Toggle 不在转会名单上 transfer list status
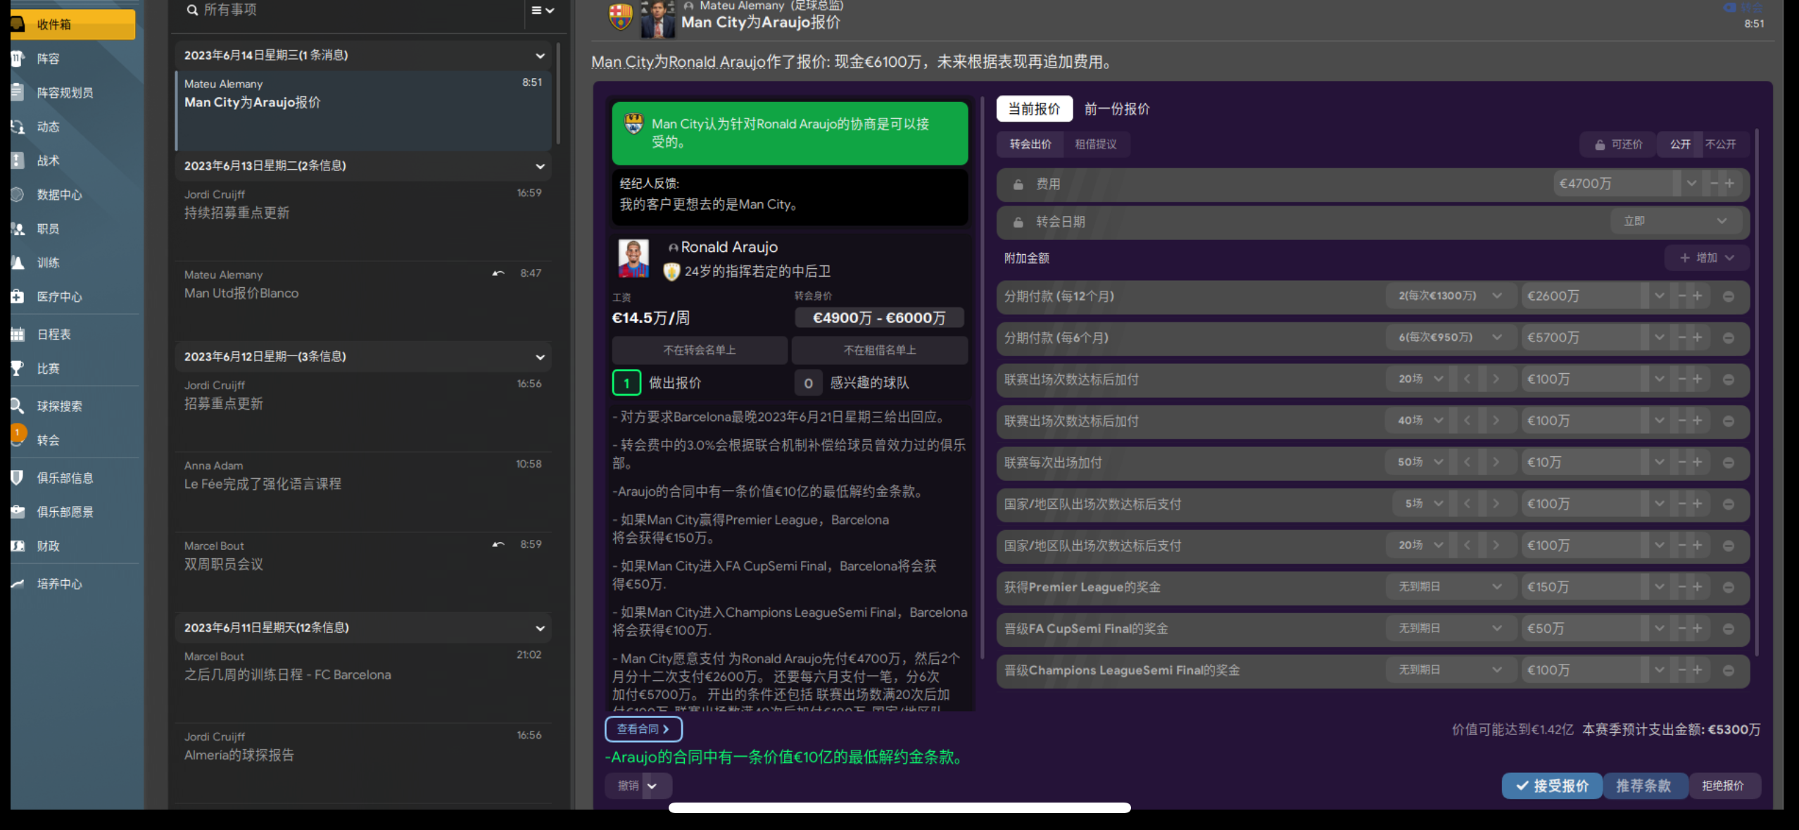Viewport: 1799px width, 830px height. pos(699,350)
